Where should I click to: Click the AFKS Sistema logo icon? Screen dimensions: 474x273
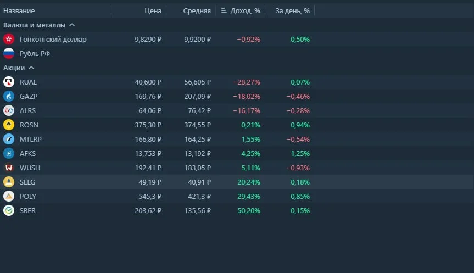(x=9, y=153)
